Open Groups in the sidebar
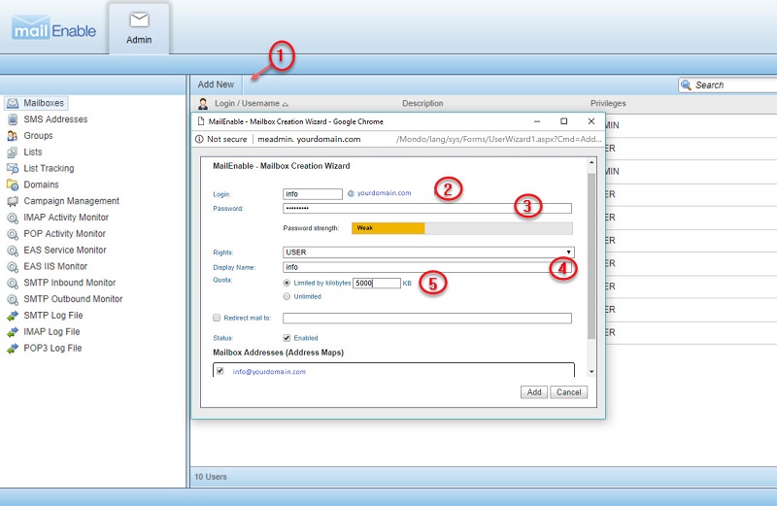 click(x=38, y=136)
